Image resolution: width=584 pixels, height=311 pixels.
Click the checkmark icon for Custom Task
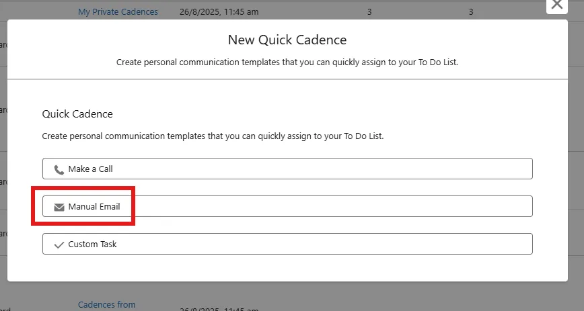(x=59, y=245)
